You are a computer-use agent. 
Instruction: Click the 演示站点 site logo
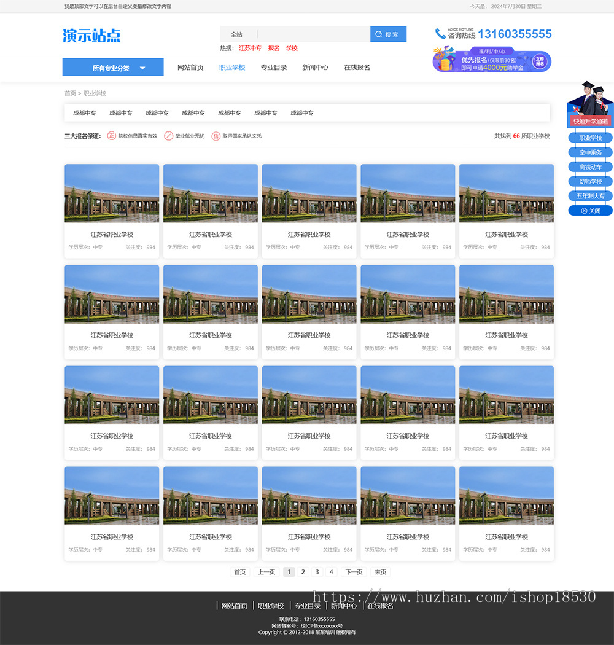point(91,36)
